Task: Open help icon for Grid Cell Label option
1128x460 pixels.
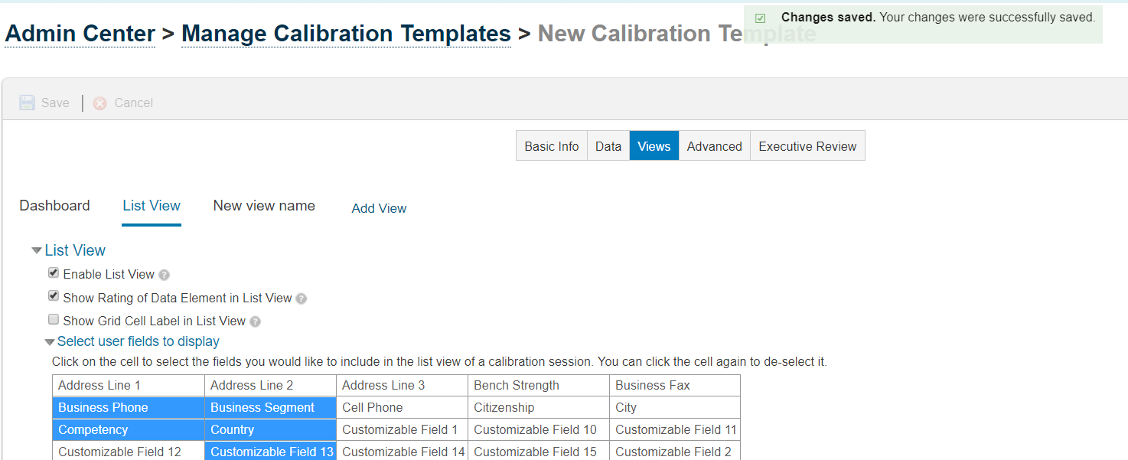Action: tap(255, 322)
